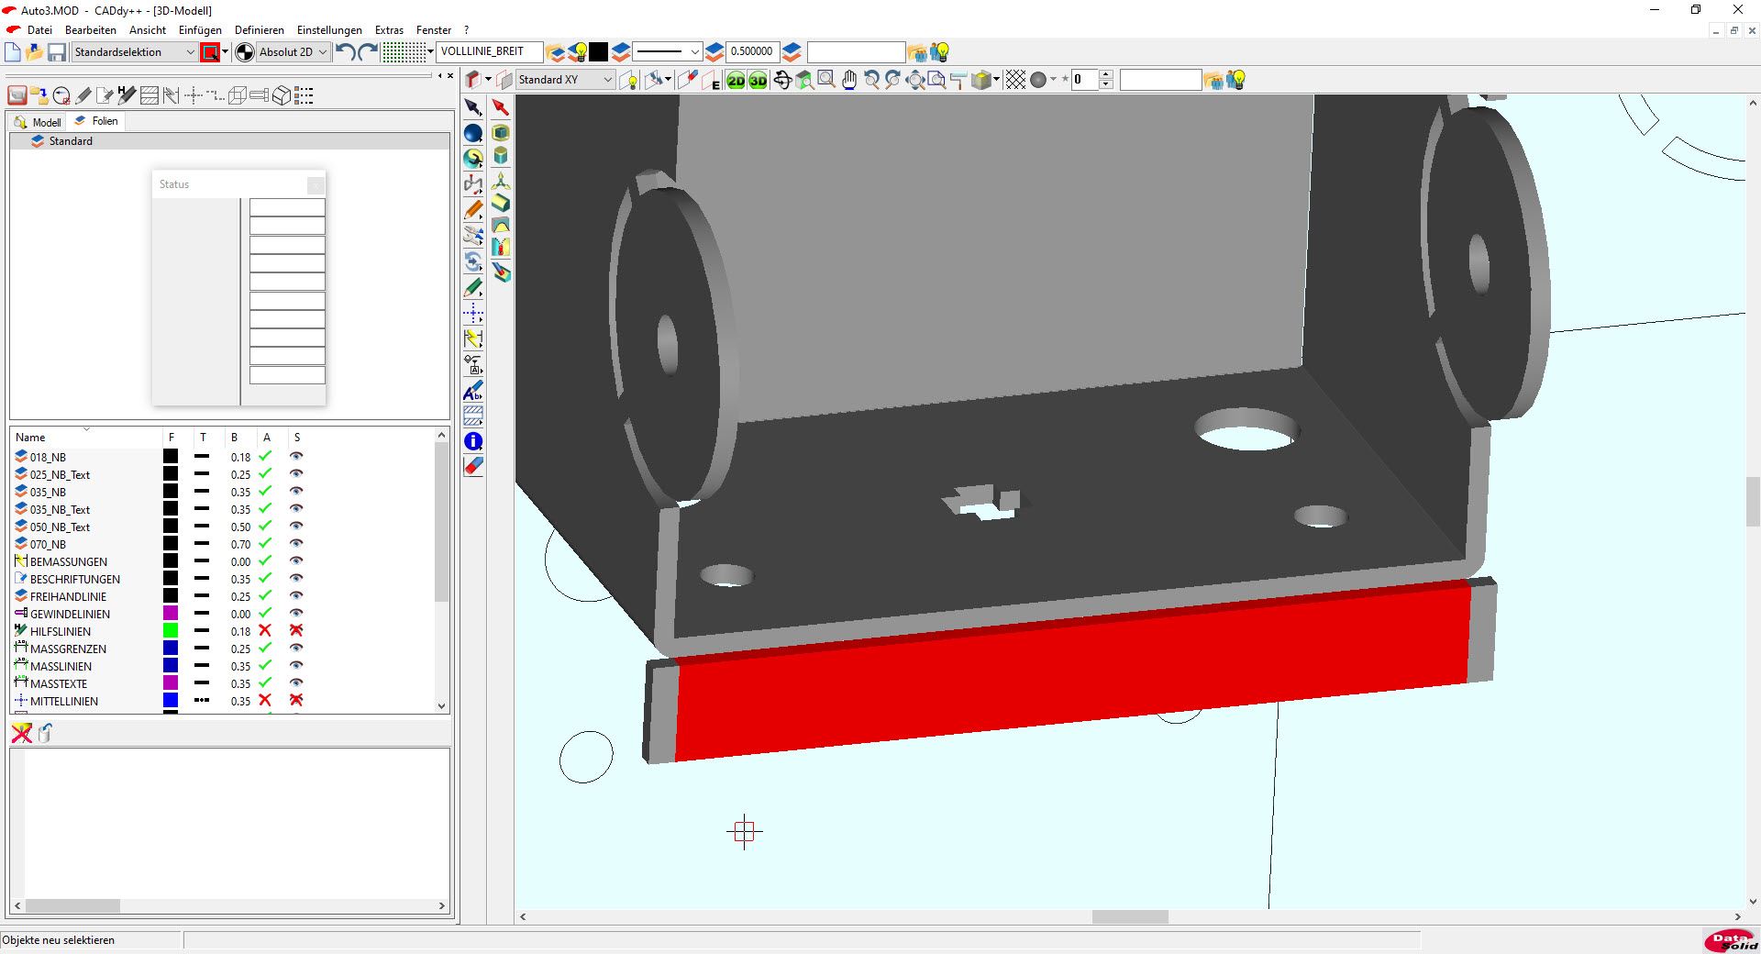Expand the Standard XY plane dropdown
Screen dimensions: 1761x954
tap(606, 80)
